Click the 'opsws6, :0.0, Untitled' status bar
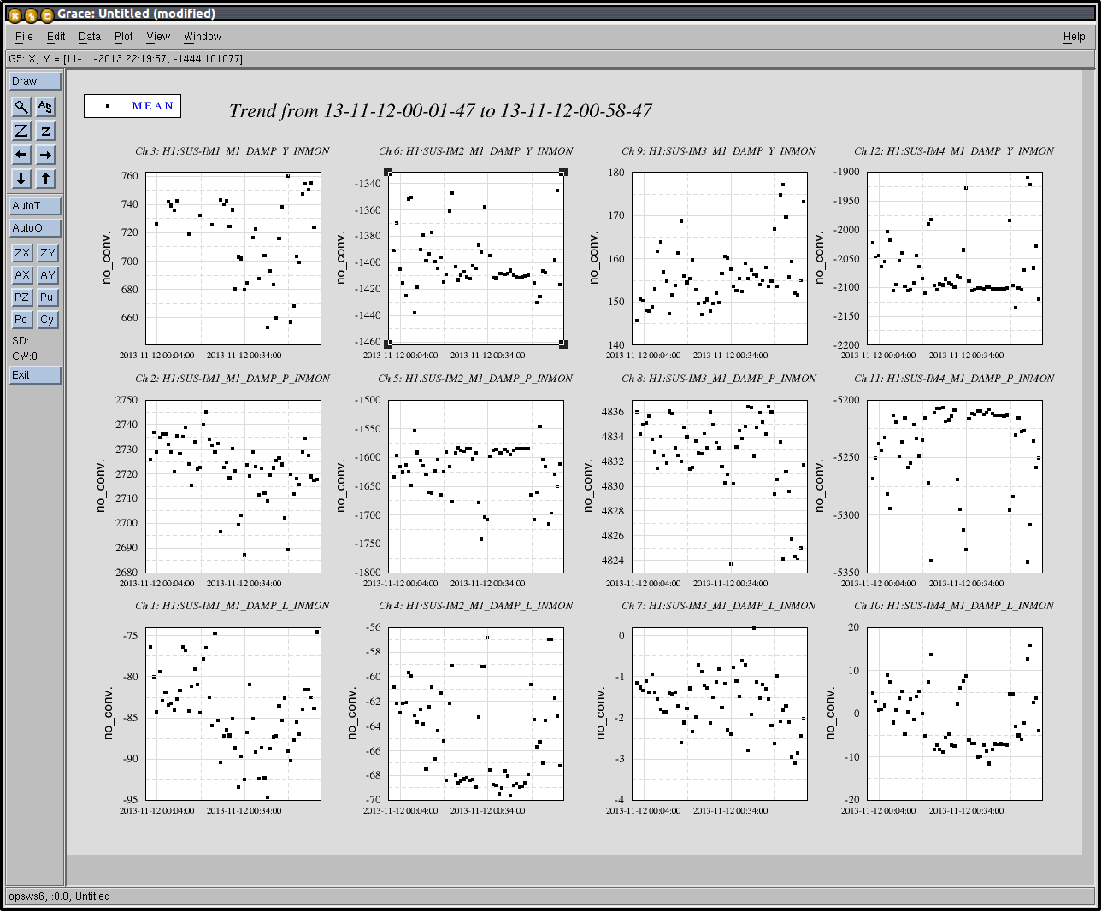This screenshot has width=1101, height=911. tap(550, 896)
